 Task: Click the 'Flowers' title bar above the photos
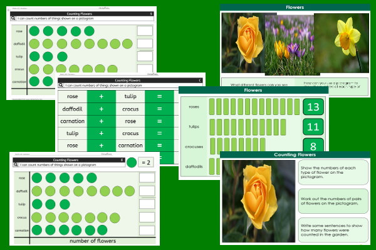295,7
